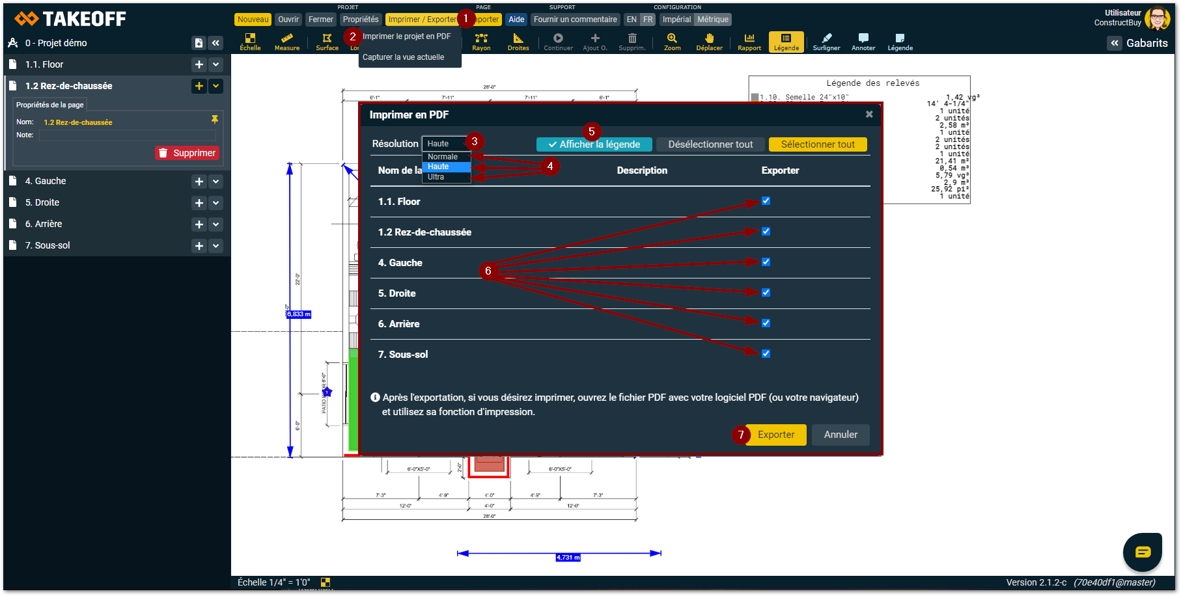The image size is (1181, 596).
Task: Choose the Déplacer hand tool
Action: (x=709, y=42)
